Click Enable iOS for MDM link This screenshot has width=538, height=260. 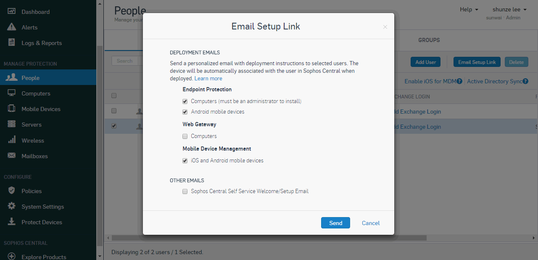coord(430,81)
